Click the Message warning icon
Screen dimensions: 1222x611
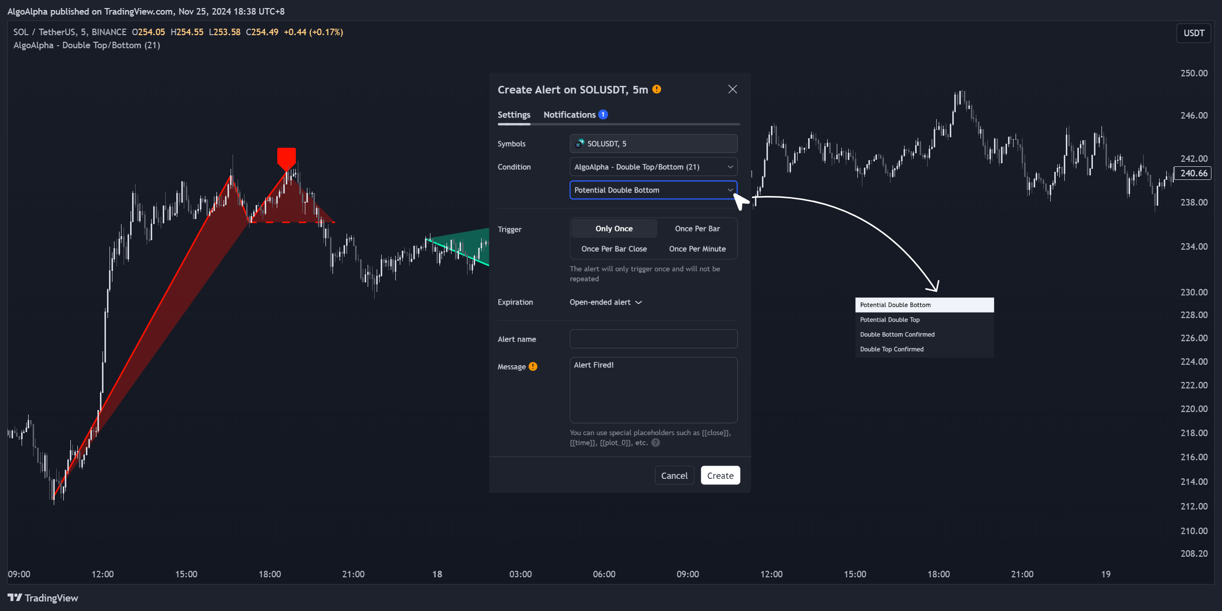(533, 366)
